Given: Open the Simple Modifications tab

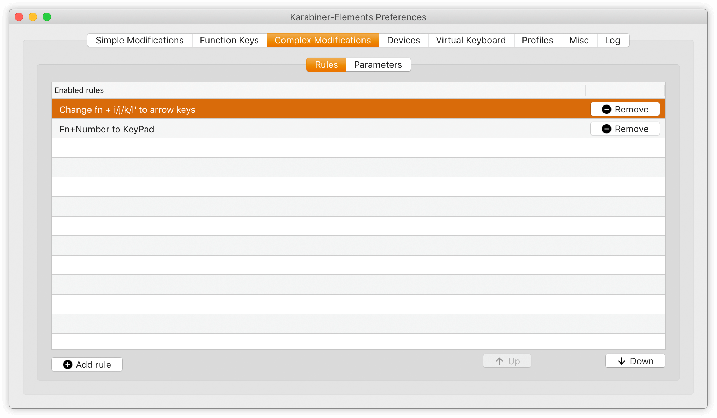Looking at the screenshot, I should tap(140, 40).
